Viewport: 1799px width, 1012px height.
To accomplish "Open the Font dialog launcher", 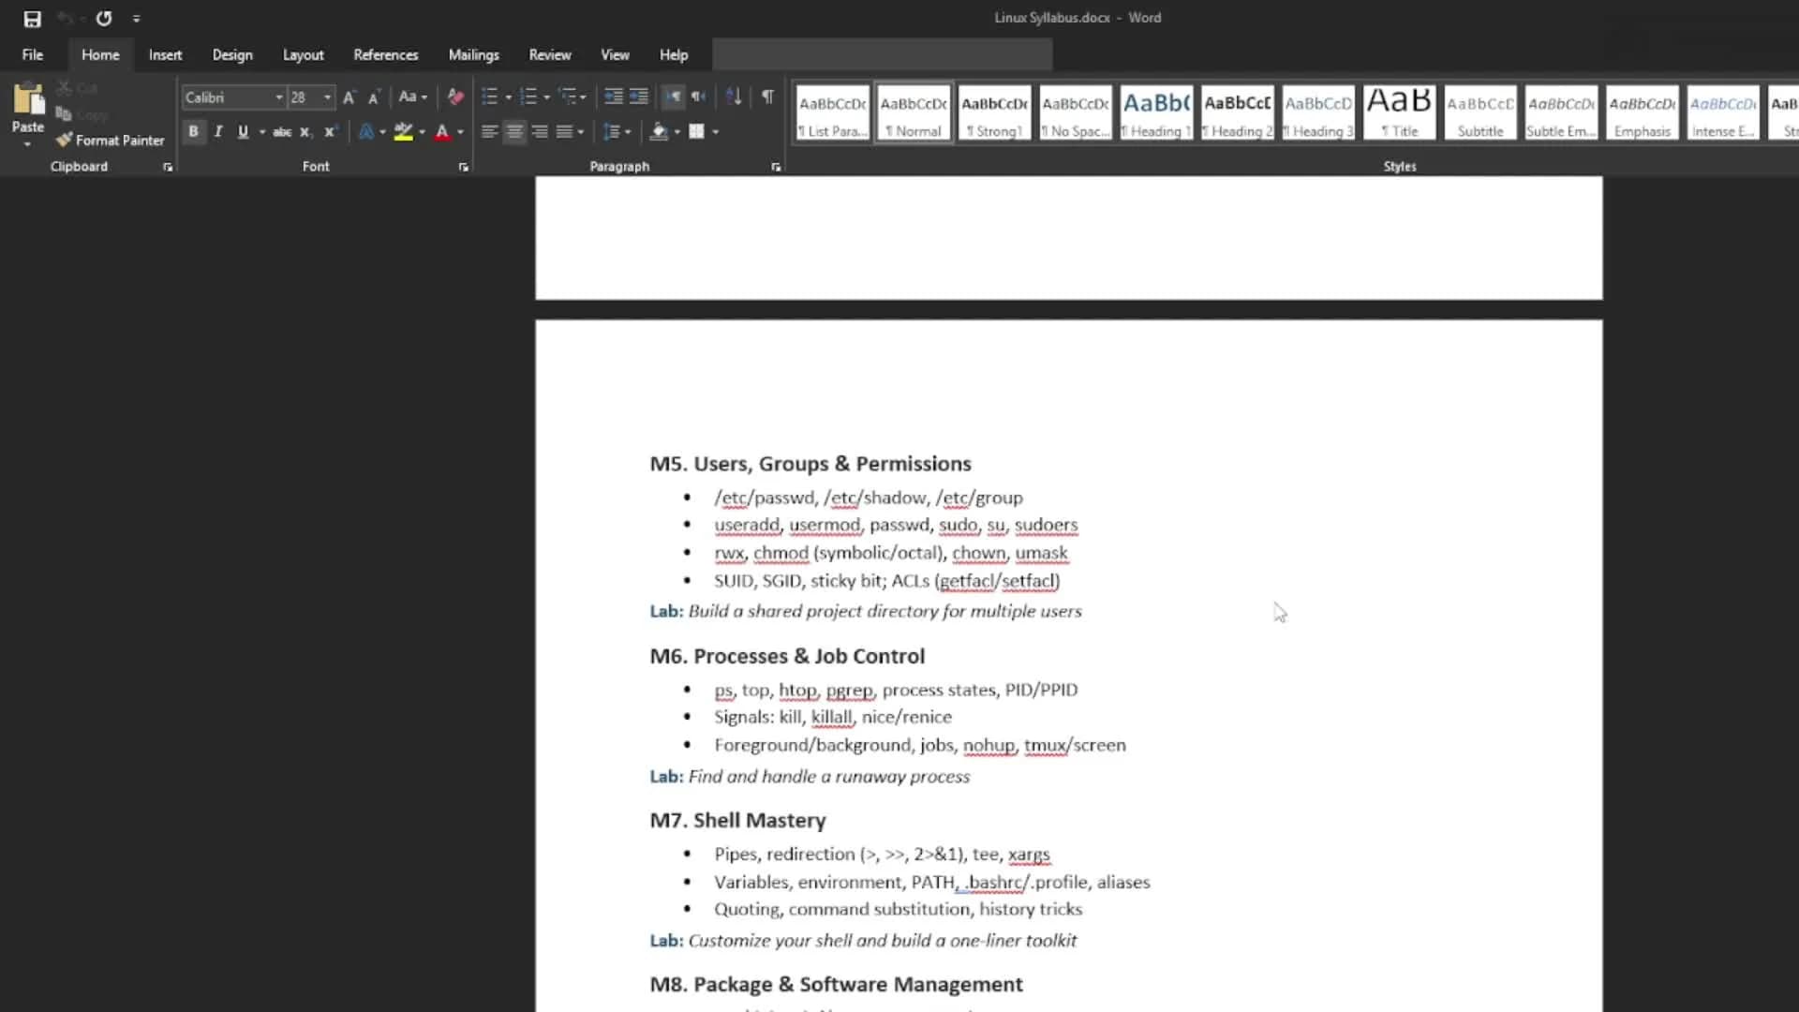I will click(463, 167).
